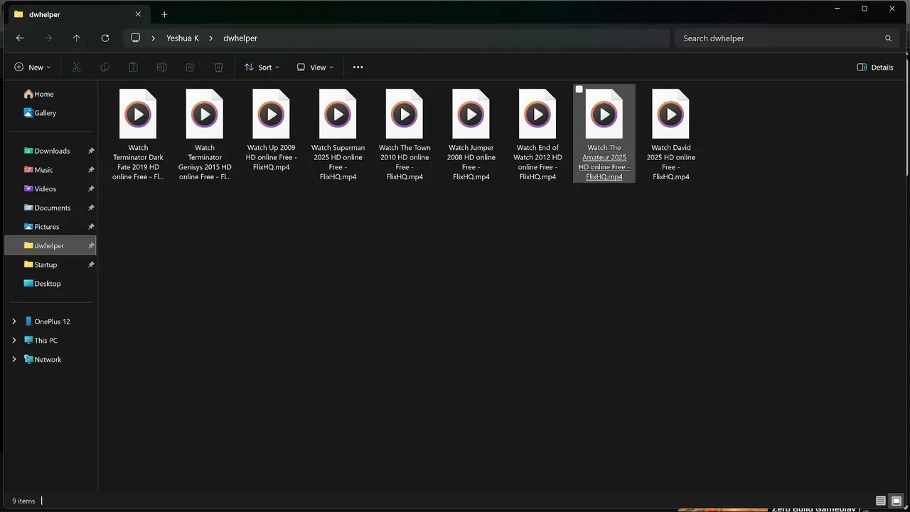Click the Share icon in the toolbar
Image resolution: width=910 pixels, height=512 pixels.
coord(190,67)
